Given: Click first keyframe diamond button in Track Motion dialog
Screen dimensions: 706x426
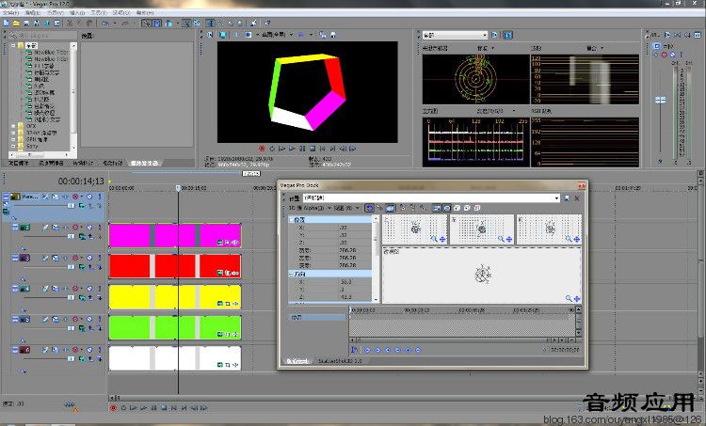Looking at the screenshot, I should click(367, 350).
